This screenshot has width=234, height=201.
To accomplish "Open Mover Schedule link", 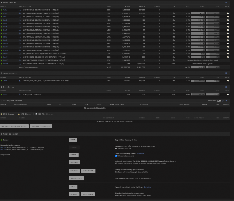I will [x=147, y=187].
